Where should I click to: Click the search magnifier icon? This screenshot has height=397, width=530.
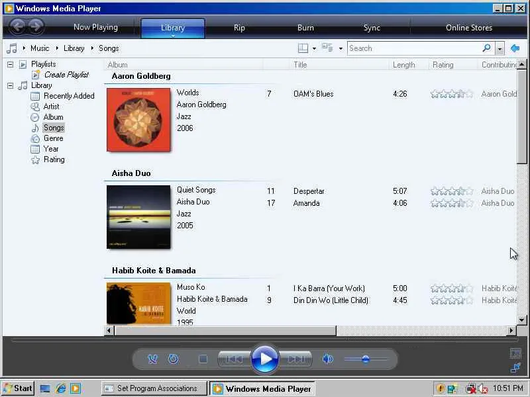(x=487, y=48)
